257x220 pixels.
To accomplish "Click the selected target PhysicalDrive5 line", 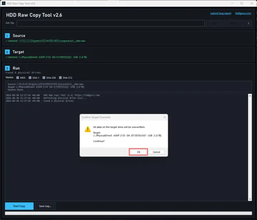I will click(x=46, y=57).
